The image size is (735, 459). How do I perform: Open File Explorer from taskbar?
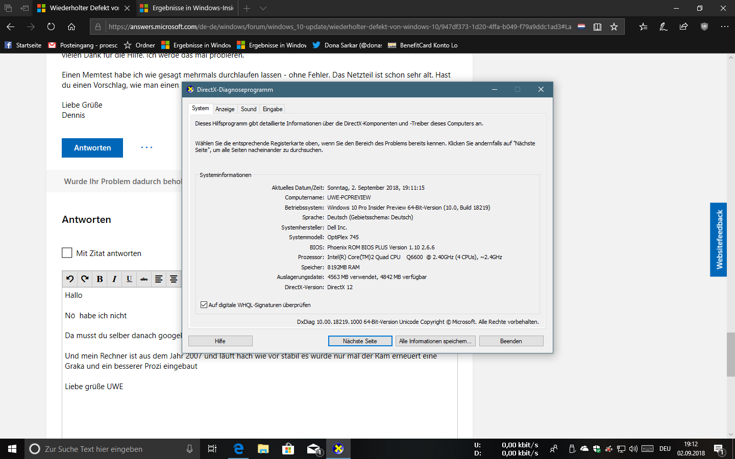point(263,449)
